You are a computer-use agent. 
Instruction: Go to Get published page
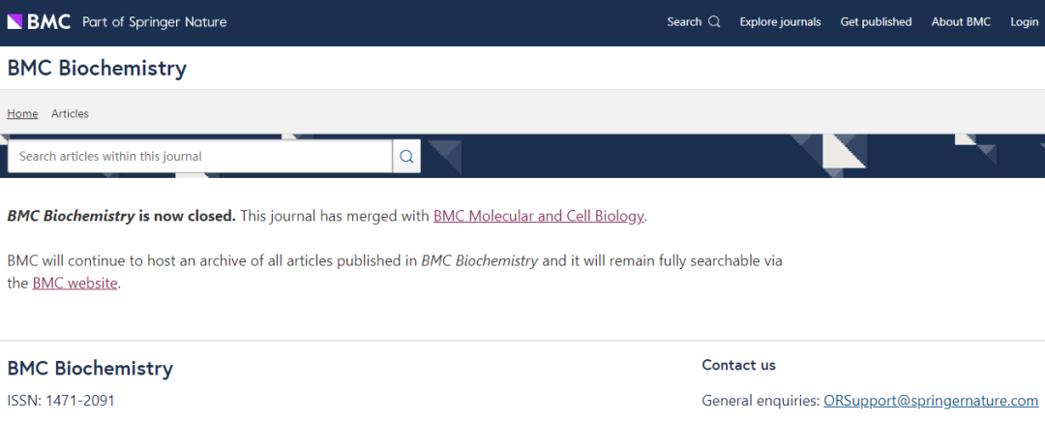pyautogui.click(x=876, y=22)
